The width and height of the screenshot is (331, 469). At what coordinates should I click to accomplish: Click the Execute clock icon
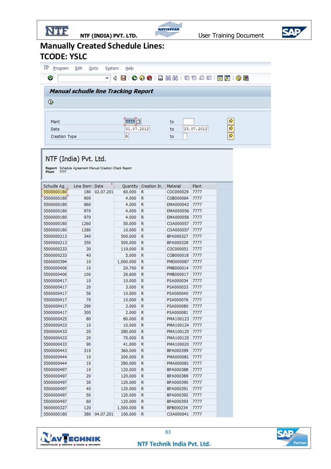pos(51,102)
